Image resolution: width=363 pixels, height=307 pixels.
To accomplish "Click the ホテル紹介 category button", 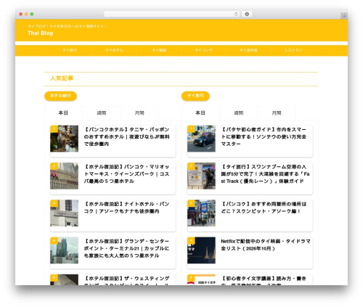I will pyautogui.click(x=60, y=96).
